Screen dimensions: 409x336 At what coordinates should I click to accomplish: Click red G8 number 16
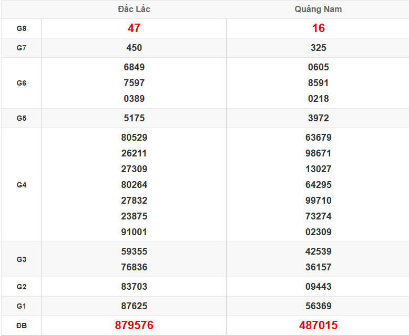(x=318, y=28)
